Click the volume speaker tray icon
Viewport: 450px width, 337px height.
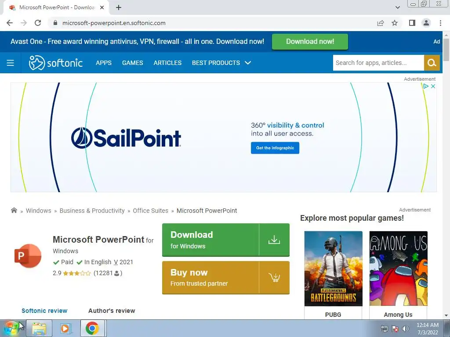point(406,329)
